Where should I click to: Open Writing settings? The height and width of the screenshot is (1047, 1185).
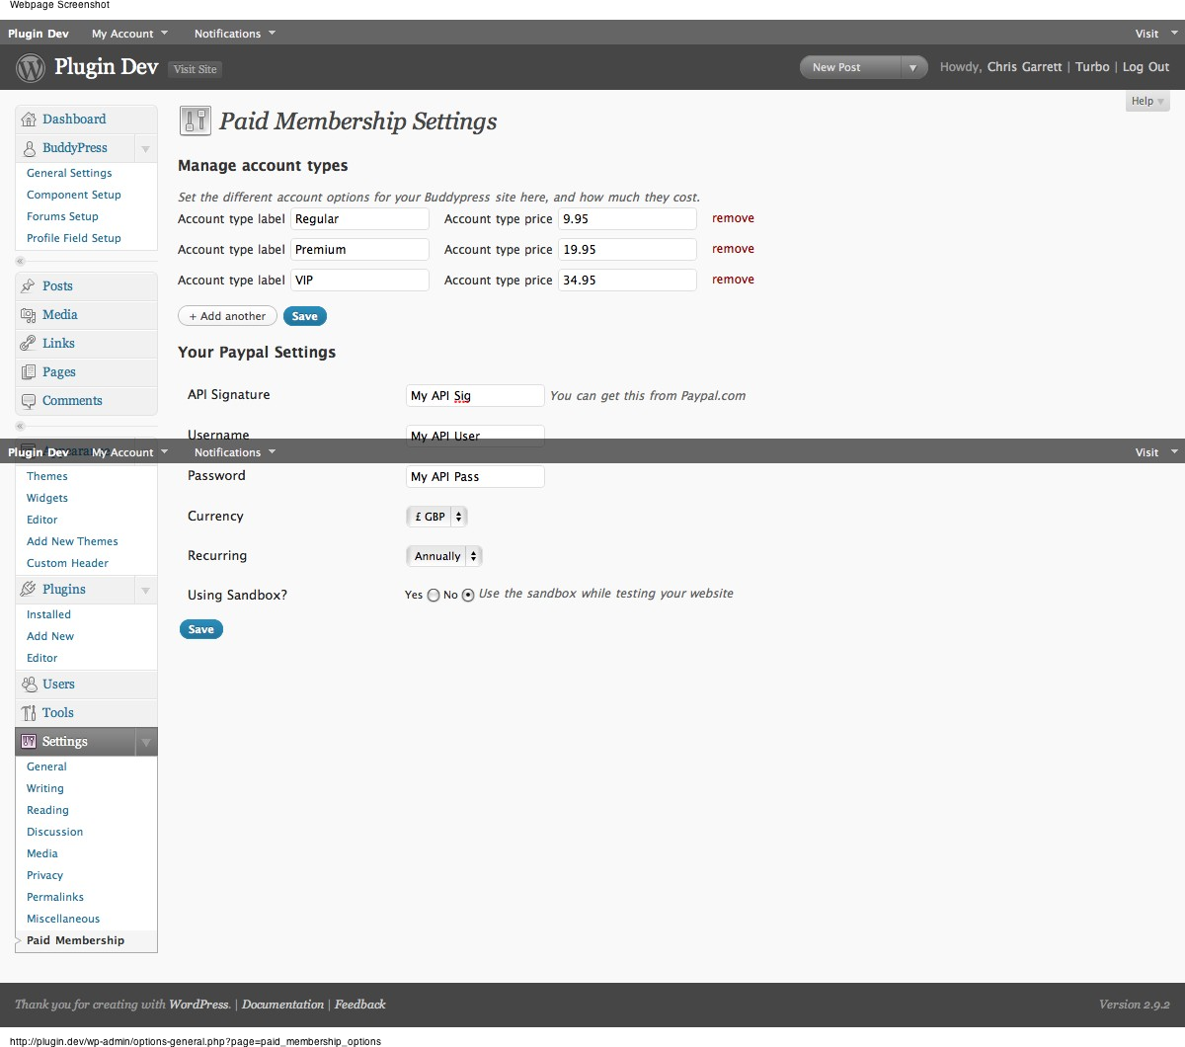click(45, 788)
